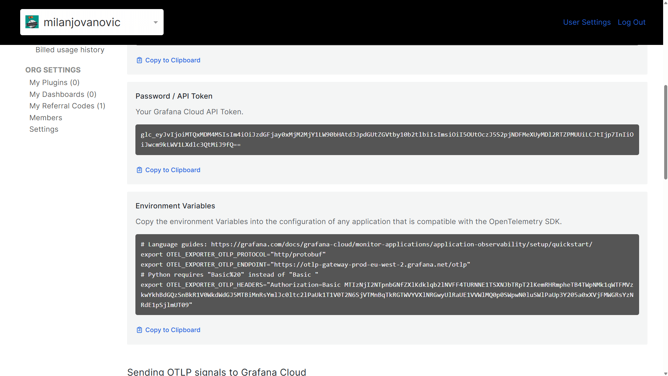Open org Settings in sidebar
668x376 pixels.
point(44,129)
